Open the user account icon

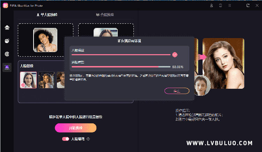coord(211,6)
